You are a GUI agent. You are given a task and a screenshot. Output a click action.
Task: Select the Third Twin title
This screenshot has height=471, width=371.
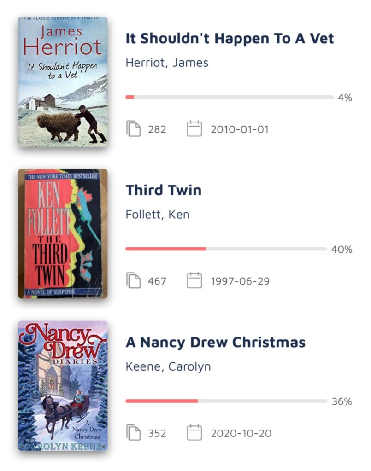[x=164, y=190]
